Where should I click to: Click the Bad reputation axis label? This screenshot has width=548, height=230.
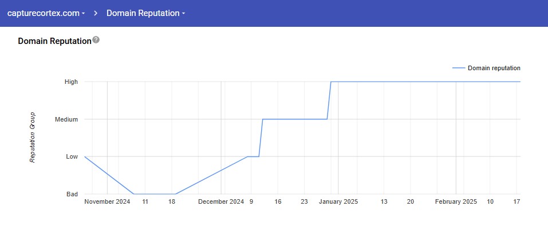pos(72,194)
